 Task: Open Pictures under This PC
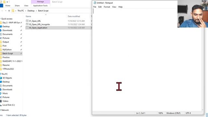click(6, 97)
